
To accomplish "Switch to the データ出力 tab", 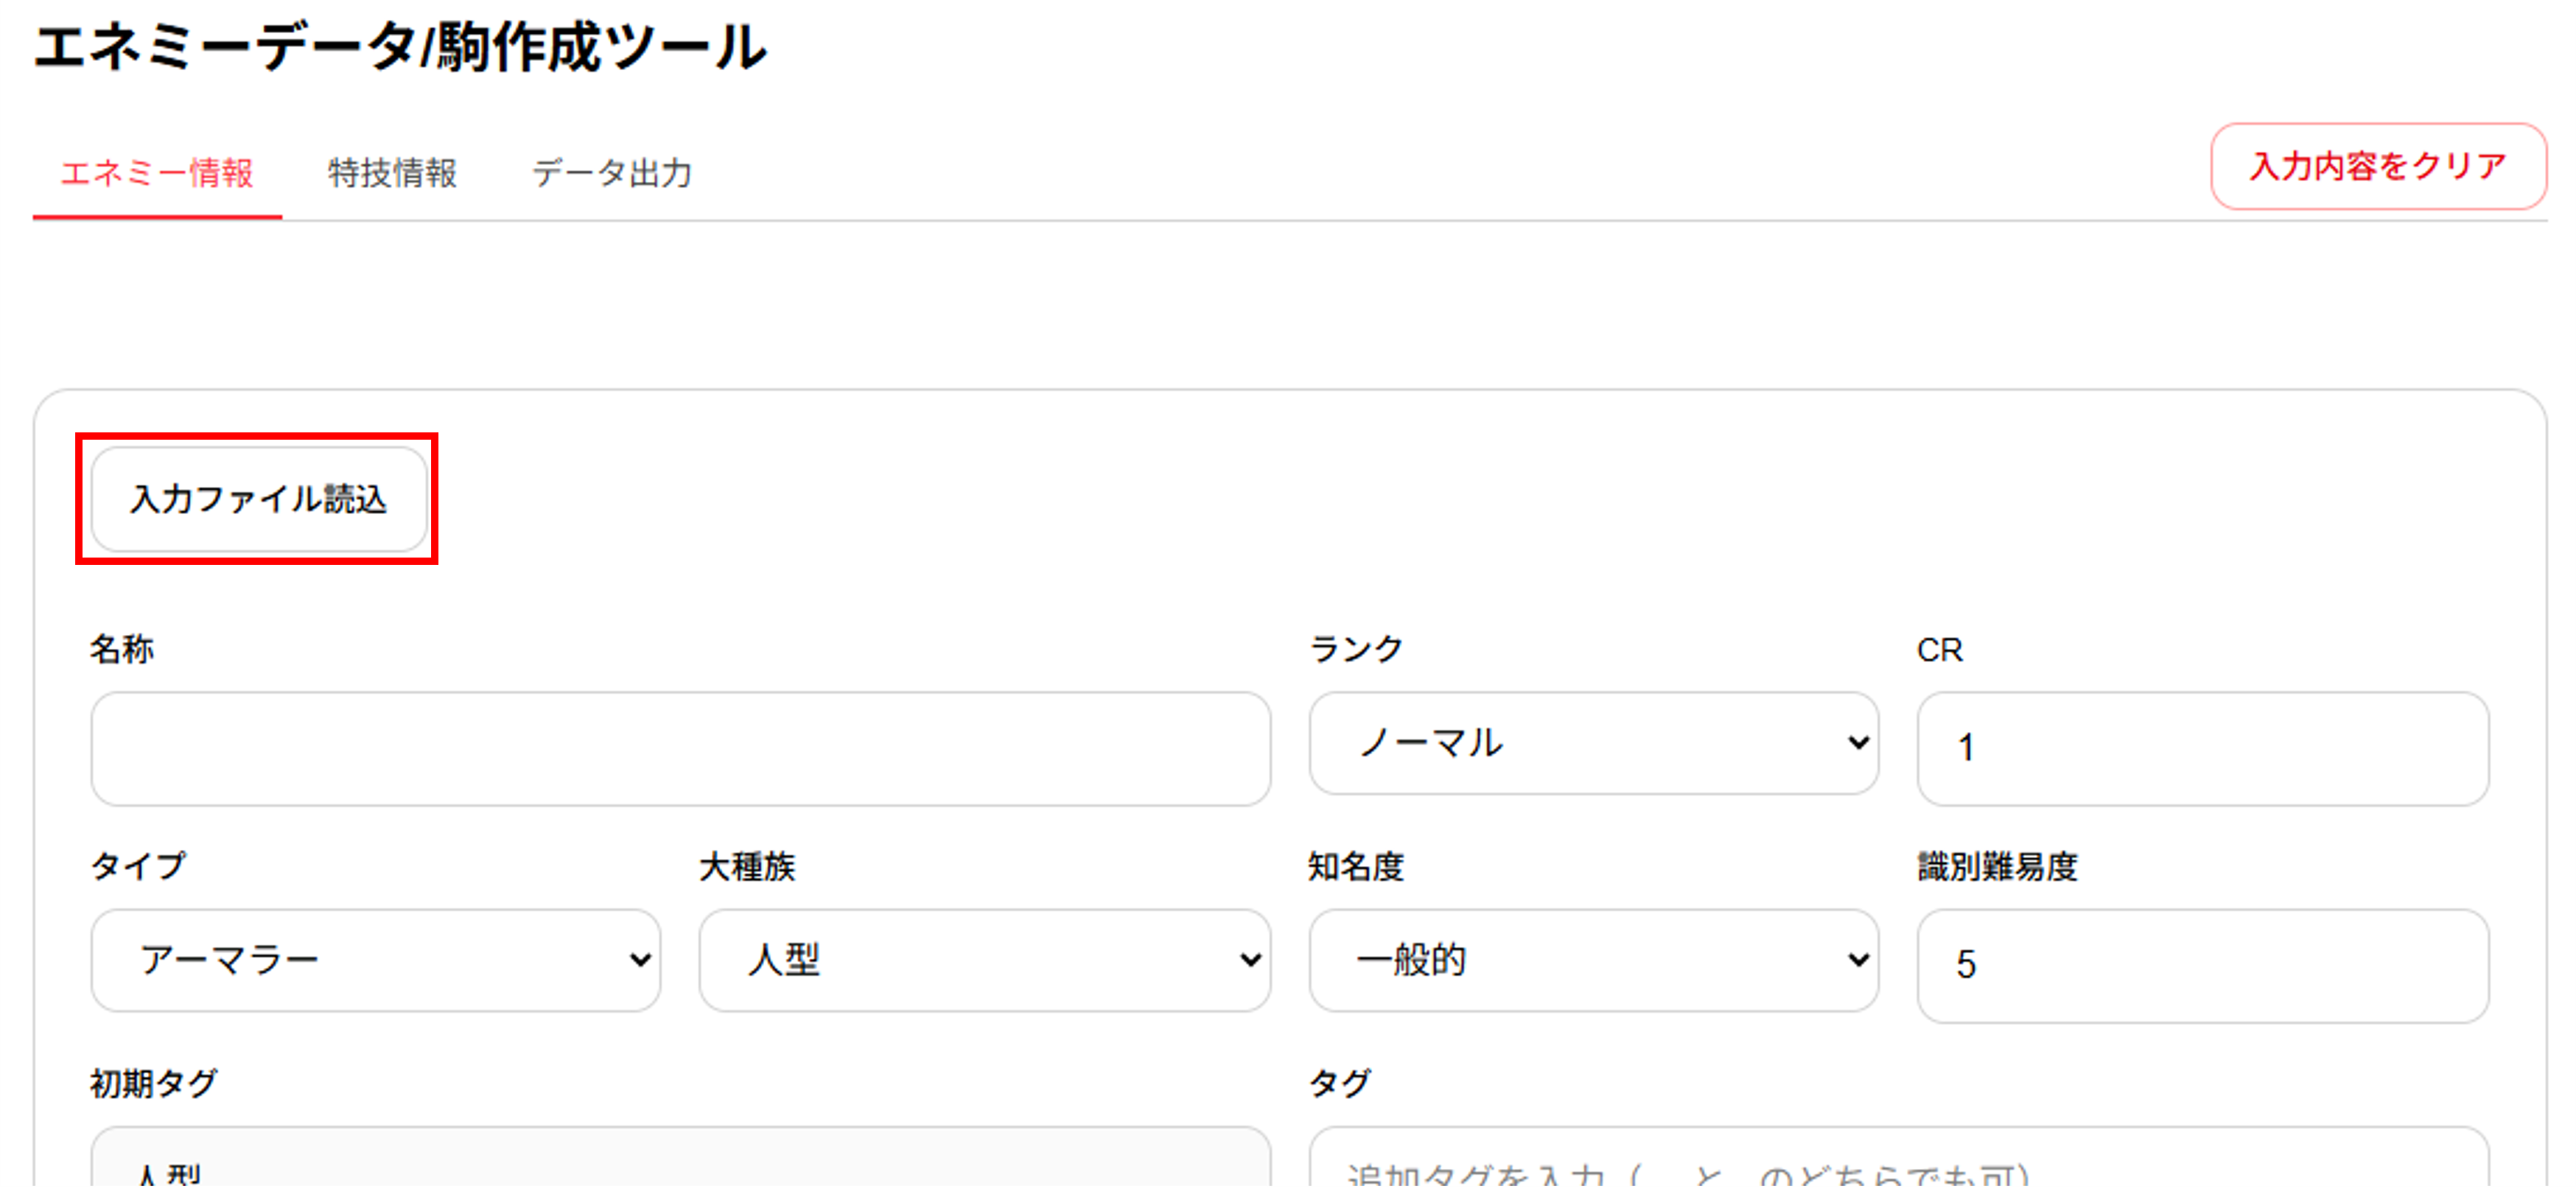I will (611, 173).
